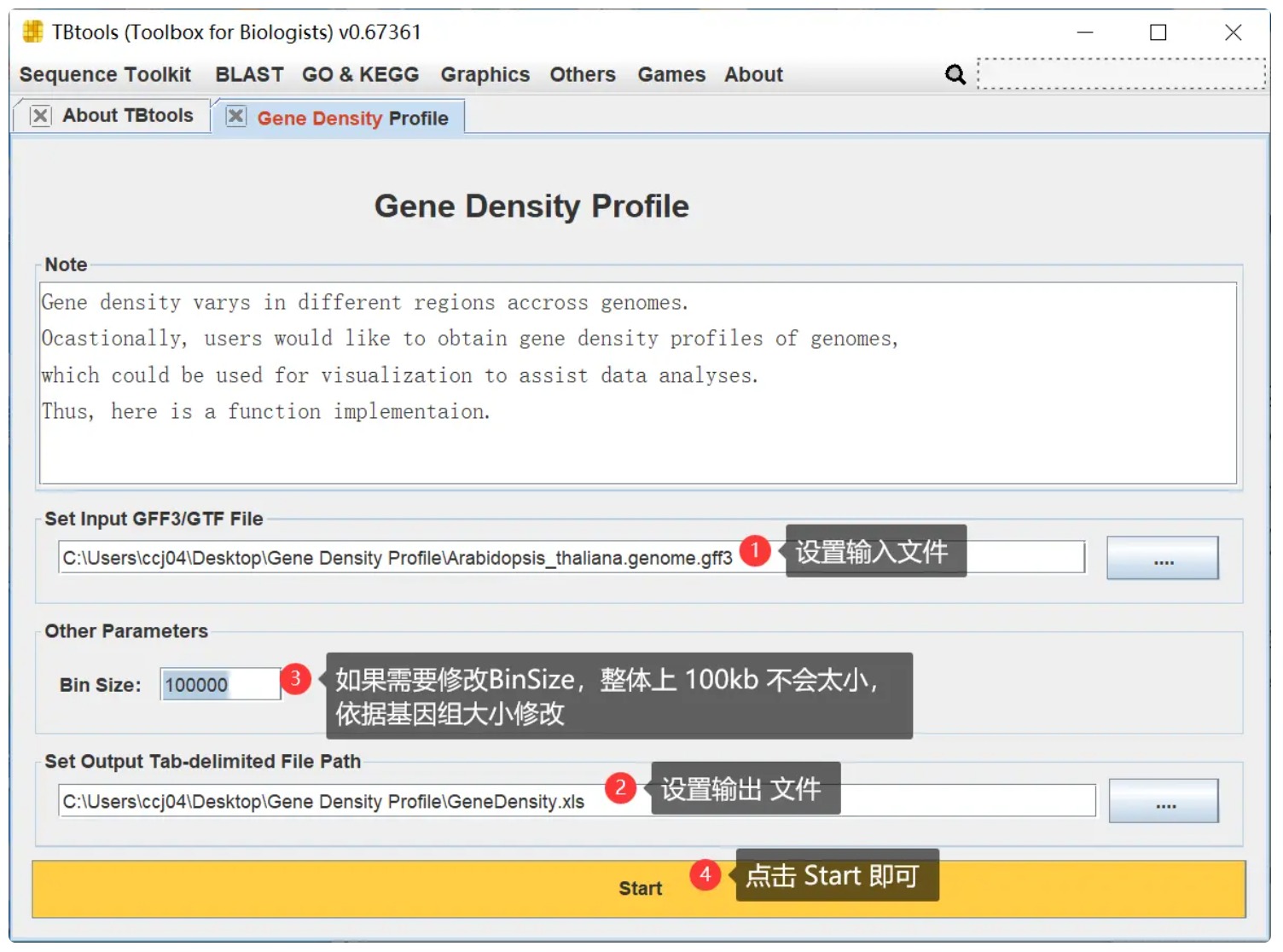
Task: Browse for input GFF3/GTF file
Action: click(x=1163, y=558)
